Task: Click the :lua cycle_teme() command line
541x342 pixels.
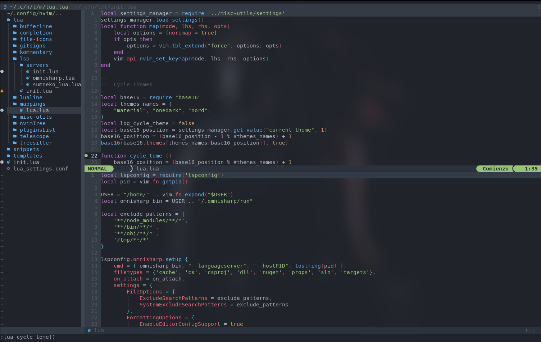Action: [x=28, y=337]
